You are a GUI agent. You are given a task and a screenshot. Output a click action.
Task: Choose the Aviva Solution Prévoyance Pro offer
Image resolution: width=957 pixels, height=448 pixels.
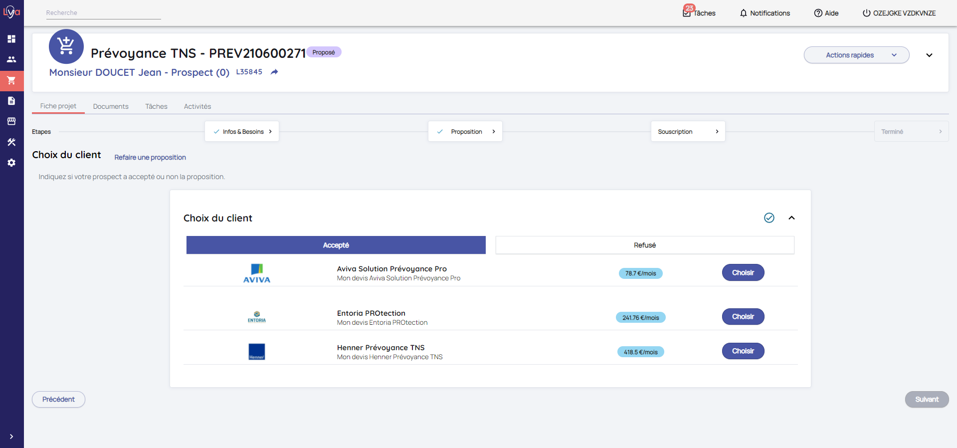coord(743,272)
